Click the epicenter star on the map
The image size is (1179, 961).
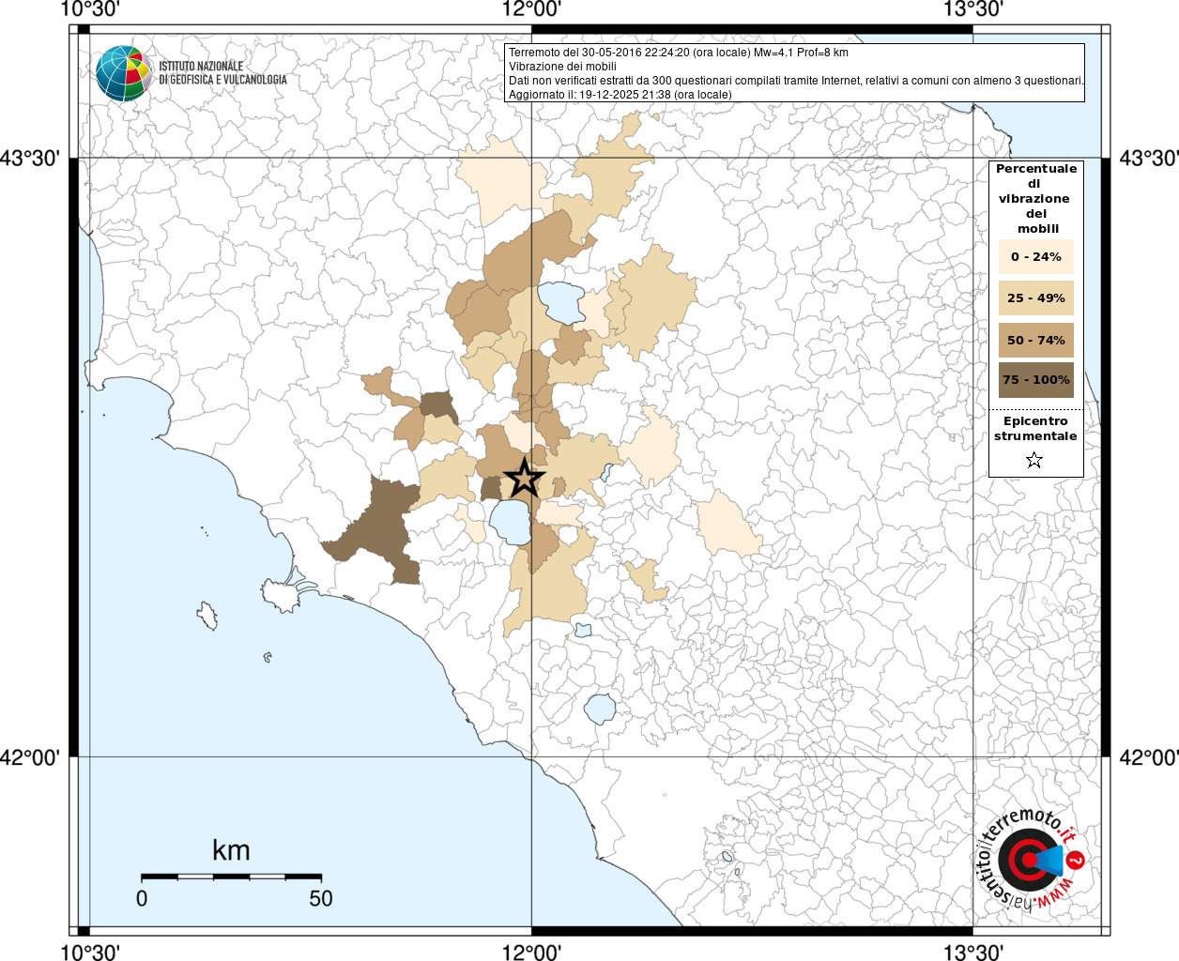pyautogui.click(x=524, y=479)
